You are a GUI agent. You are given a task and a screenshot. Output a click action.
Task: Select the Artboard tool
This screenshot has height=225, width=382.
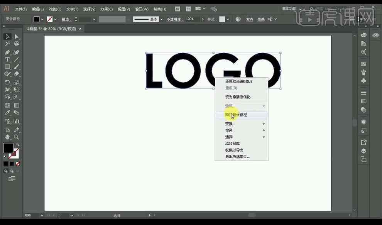click(7, 130)
